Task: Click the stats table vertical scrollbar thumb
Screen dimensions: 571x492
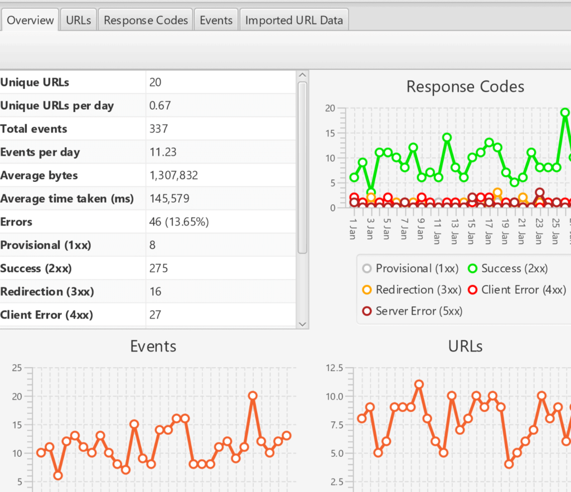Action: [302, 167]
